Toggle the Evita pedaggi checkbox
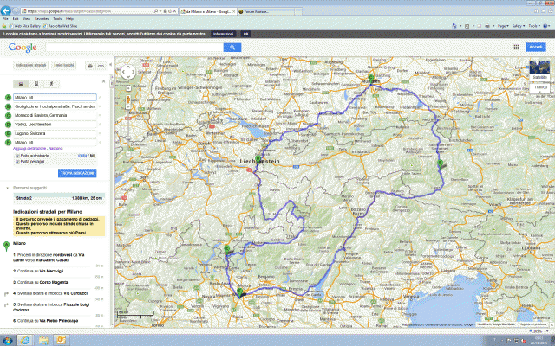Image resolution: width=555 pixels, height=346 pixels. (17, 161)
